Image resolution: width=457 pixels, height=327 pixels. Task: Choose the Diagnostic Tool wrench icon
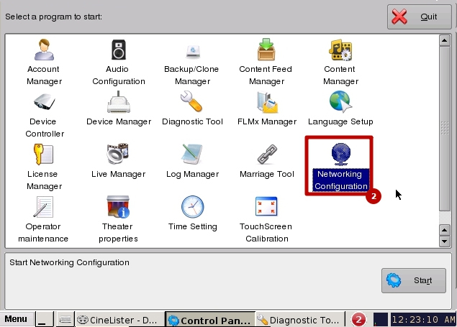click(x=191, y=101)
